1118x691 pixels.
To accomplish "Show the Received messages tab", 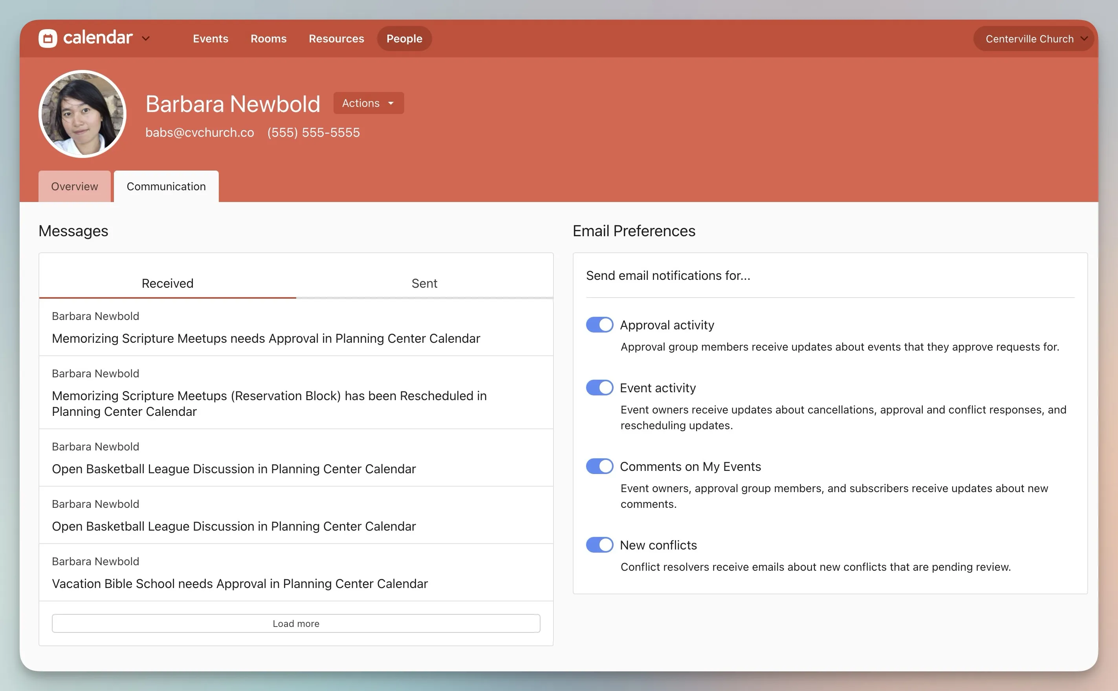I will coord(167,283).
